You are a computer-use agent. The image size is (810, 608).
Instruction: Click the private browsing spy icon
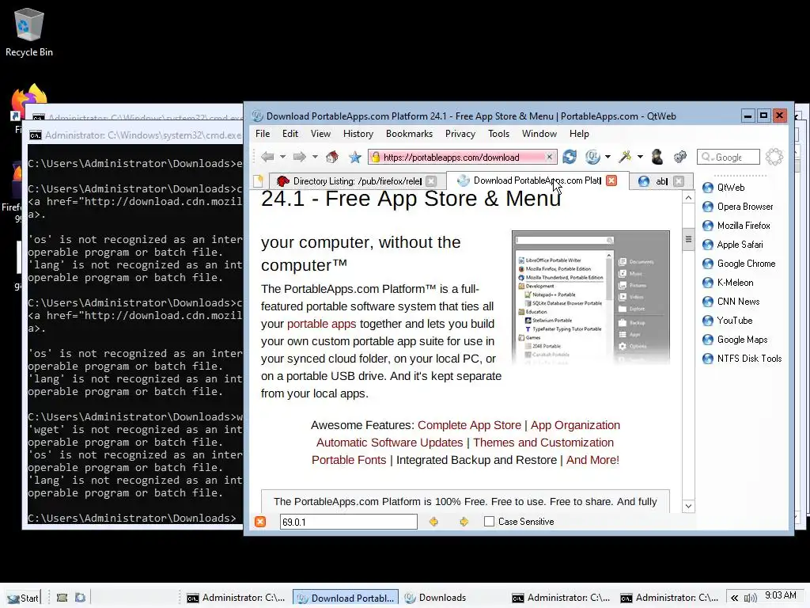657,157
